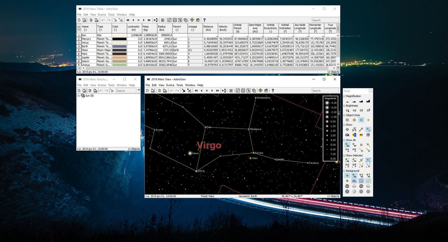The width and height of the screenshot is (448, 242).
Task: Collapse the Brightness section
Action: (x=344, y=106)
